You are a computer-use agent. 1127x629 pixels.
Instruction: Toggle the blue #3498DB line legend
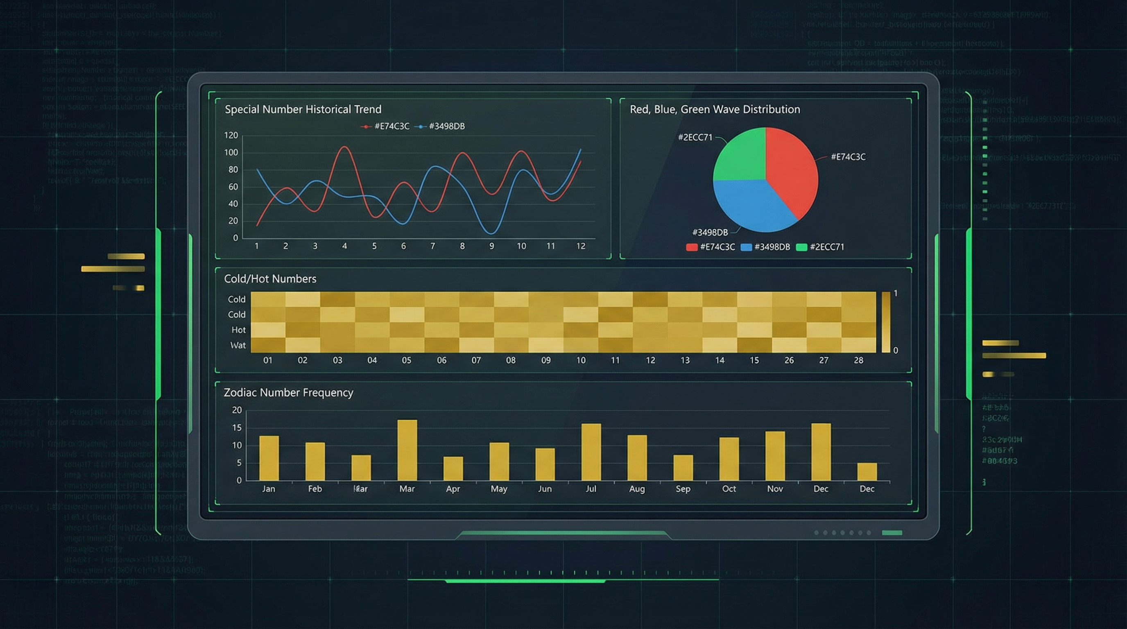tap(441, 127)
